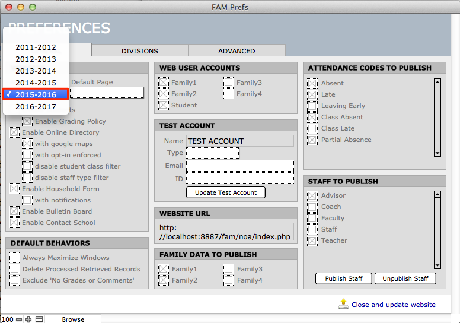This screenshot has height=323, width=460.
Task: Select 2011-2012 from the year dropdown list
Action: click(36, 47)
